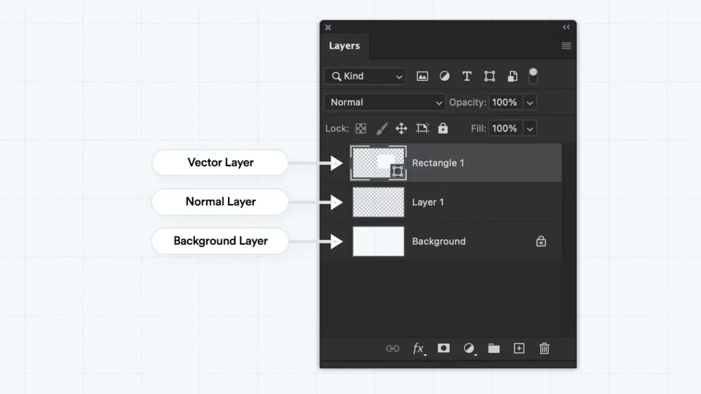Lock transparent pixels
The image size is (701, 394).
point(361,129)
